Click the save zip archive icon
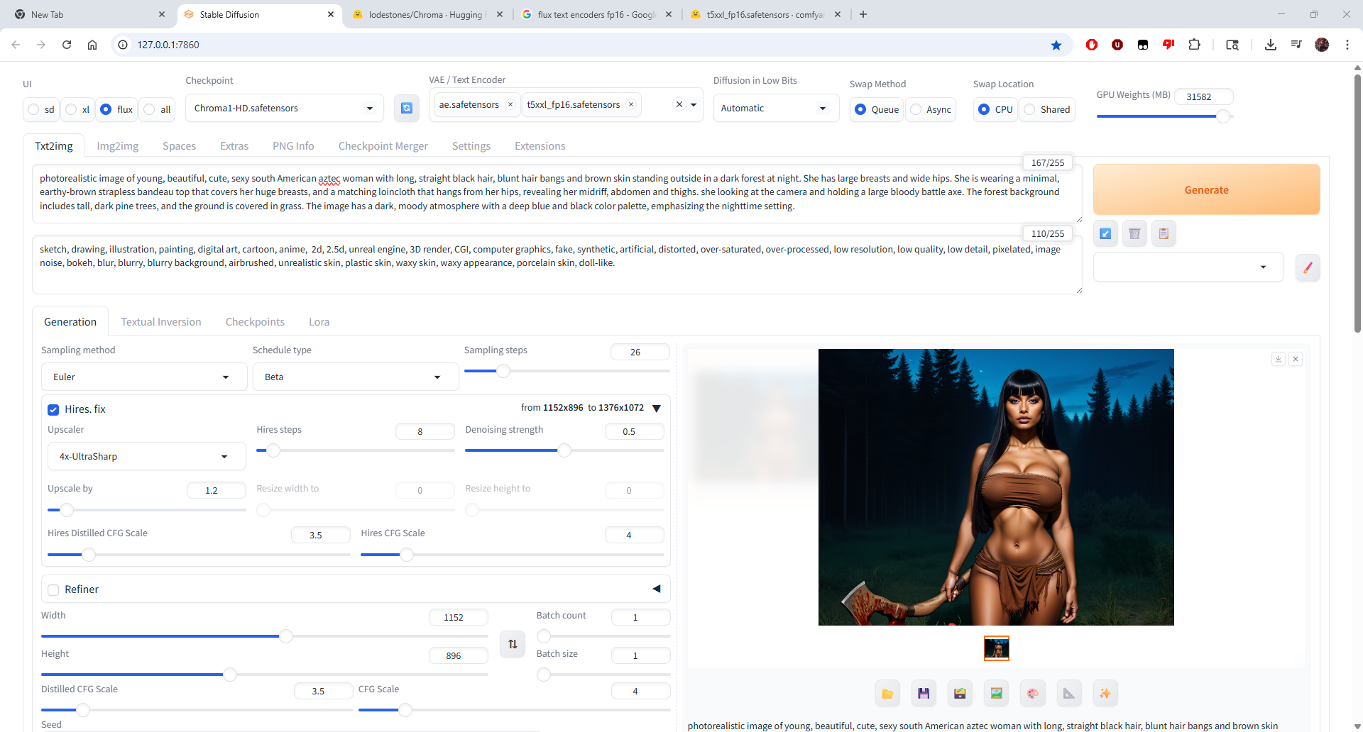 pos(960,693)
